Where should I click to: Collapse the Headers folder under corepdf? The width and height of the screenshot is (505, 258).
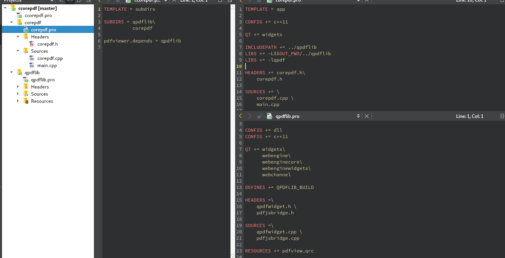pos(18,37)
